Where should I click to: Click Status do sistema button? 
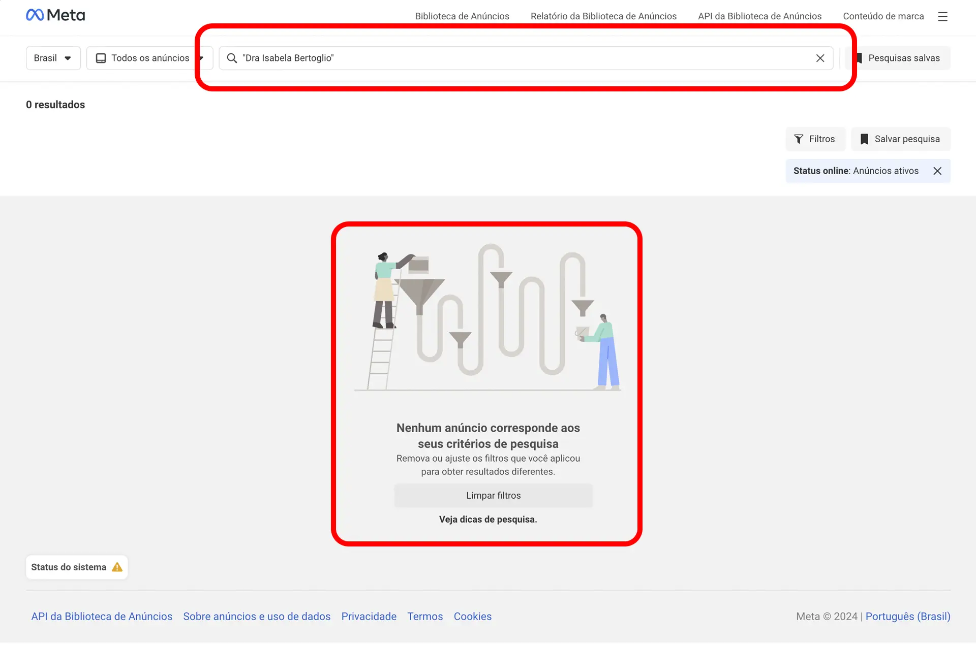pyautogui.click(x=77, y=567)
